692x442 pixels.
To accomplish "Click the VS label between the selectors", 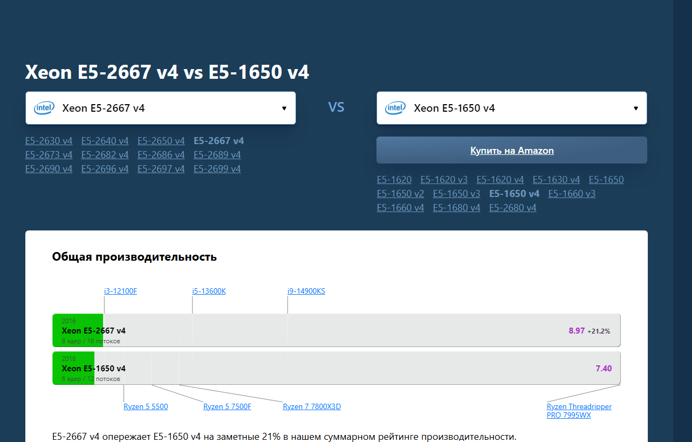I will click(336, 107).
